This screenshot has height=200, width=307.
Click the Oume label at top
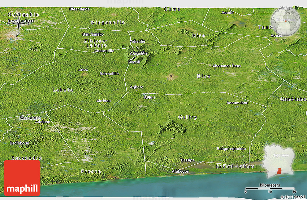click(172, 9)
